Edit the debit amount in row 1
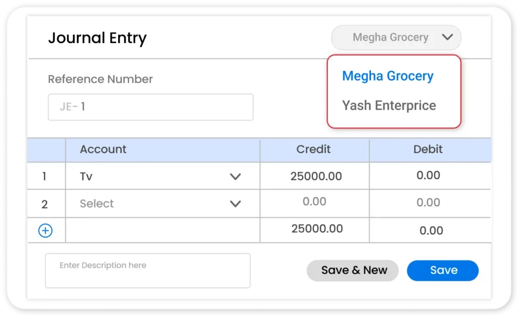Viewport: 519px width, 317px height. click(428, 175)
